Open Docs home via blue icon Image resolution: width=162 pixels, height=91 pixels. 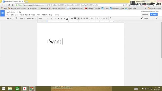3,13
